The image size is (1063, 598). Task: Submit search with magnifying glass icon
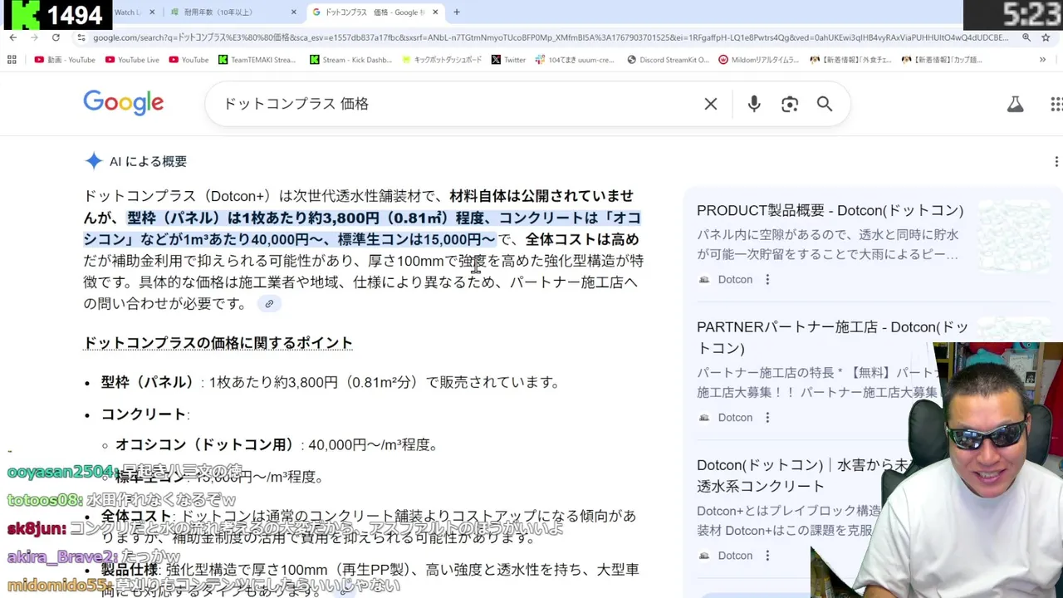pyautogui.click(x=825, y=104)
